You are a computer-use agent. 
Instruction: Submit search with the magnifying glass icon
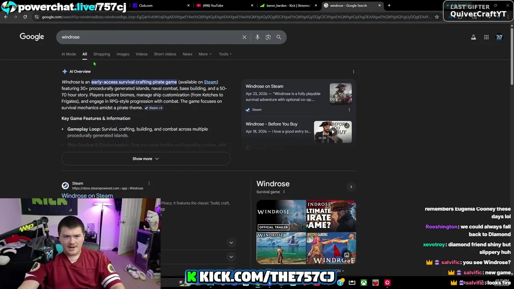[279, 37]
